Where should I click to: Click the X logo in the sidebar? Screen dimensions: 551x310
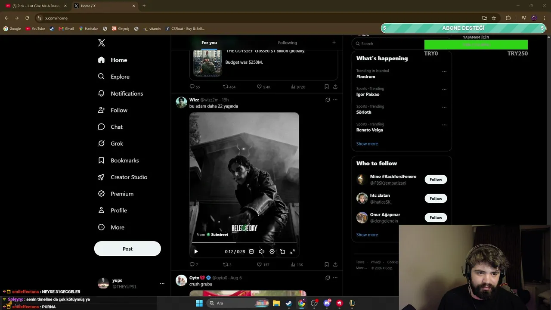point(102,43)
